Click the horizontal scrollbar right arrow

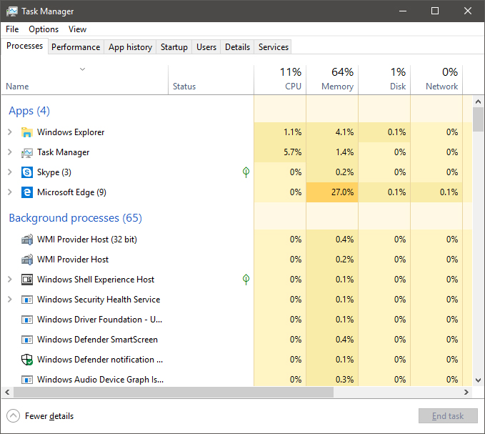click(466, 393)
